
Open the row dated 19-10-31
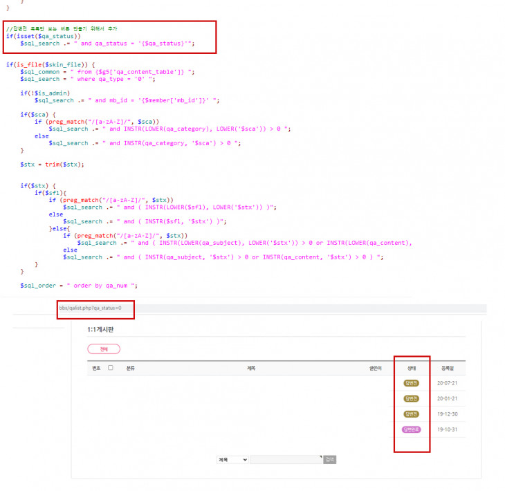(x=276, y=429)
